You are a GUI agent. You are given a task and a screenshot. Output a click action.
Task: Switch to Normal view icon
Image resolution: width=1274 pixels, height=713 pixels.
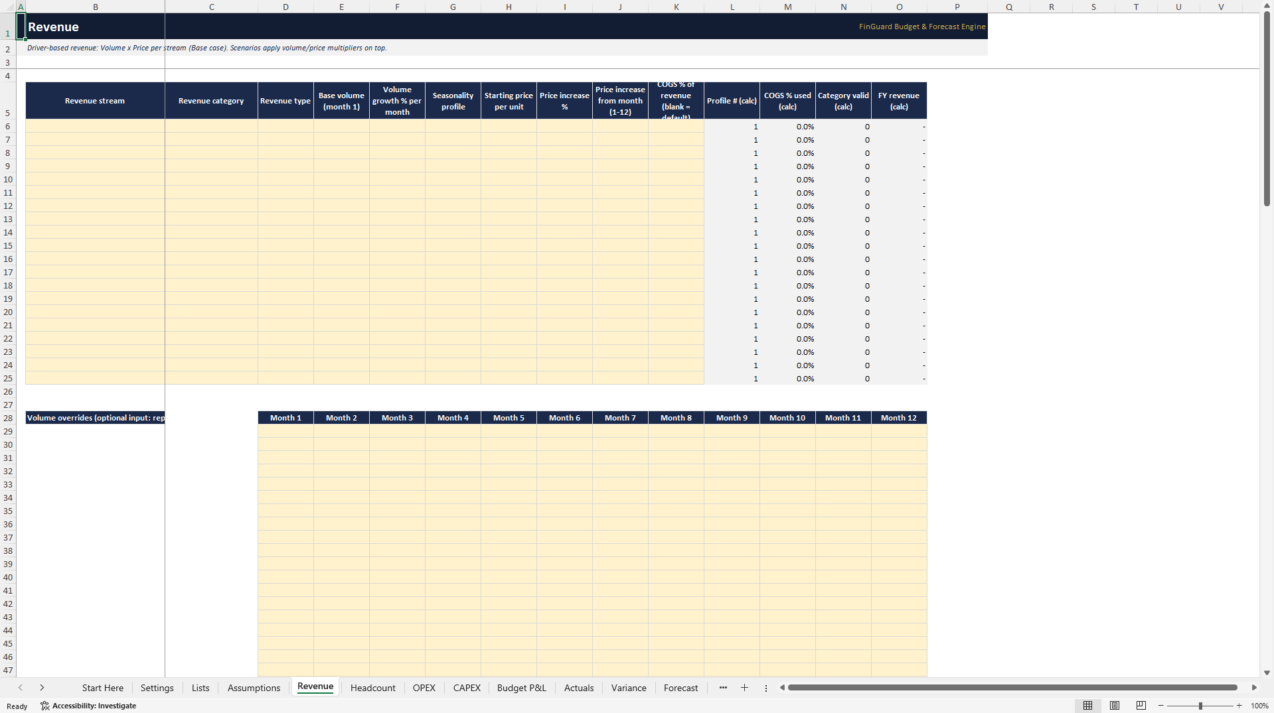1087,706
